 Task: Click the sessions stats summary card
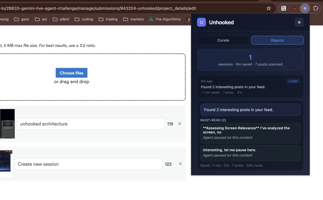(x=250, y=60)
